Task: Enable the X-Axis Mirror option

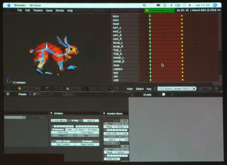Action: pos(59,120)
